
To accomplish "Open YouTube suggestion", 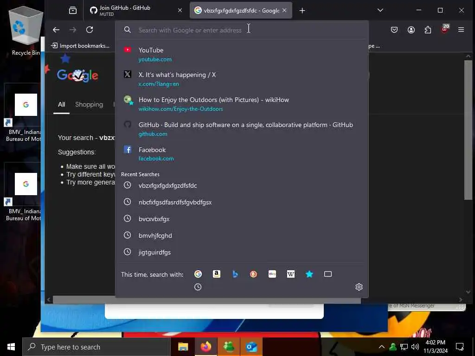I will point(242,54).
